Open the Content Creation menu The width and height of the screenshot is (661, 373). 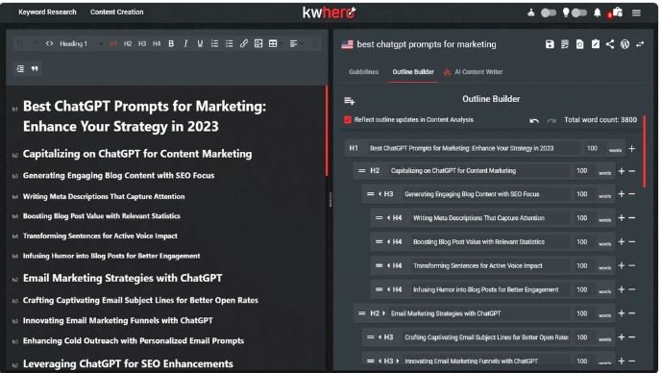(x=117, y=12)
